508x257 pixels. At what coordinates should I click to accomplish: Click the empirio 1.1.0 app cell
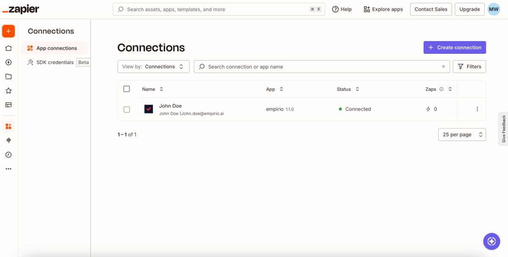click(x=280, y=109)
